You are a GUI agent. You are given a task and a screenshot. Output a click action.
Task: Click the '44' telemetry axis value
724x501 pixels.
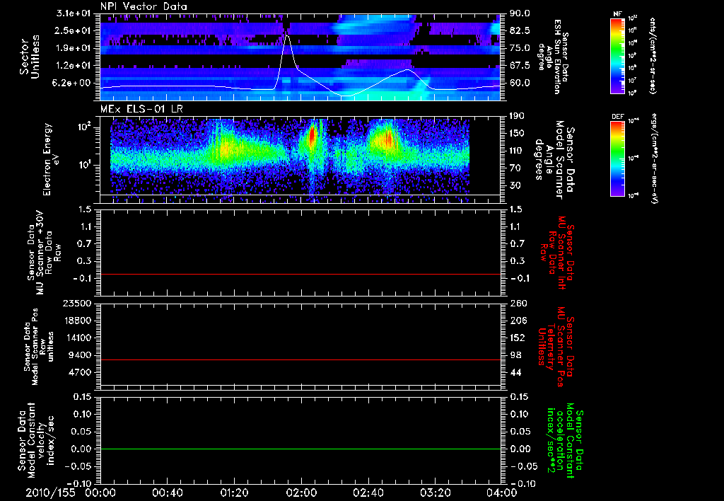click(x=515, y=372)
